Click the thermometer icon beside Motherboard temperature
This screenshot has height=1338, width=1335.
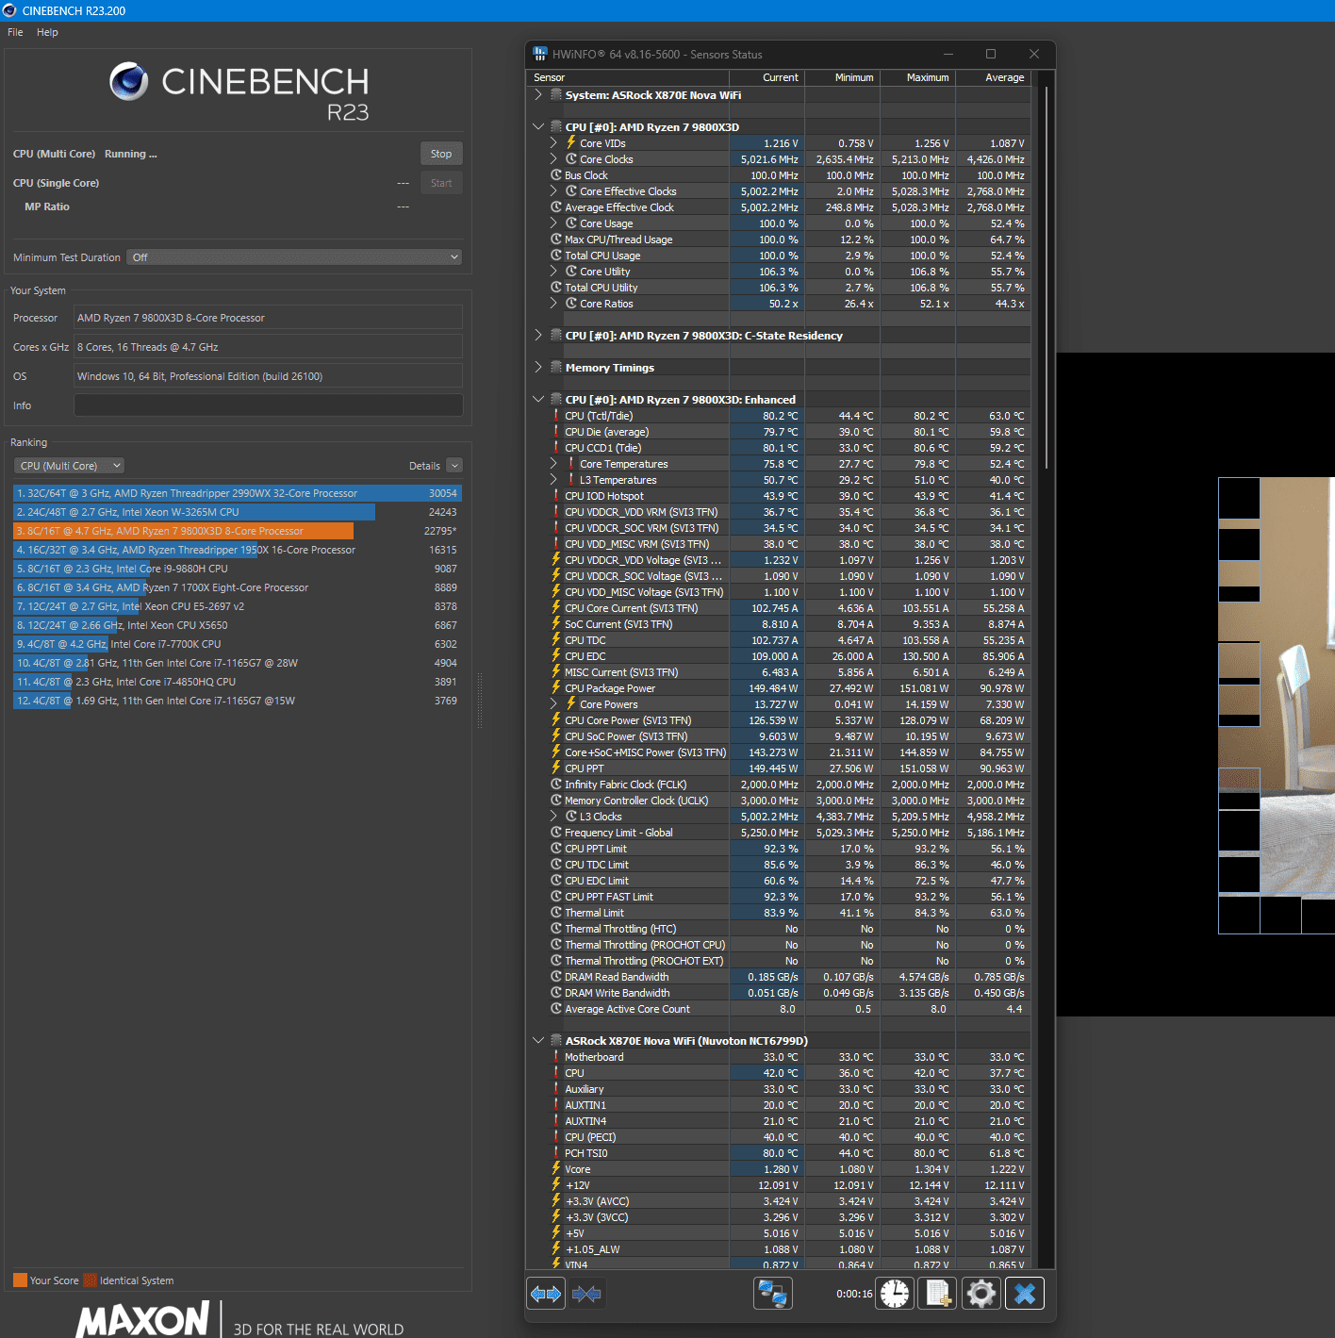(556, 1056)
